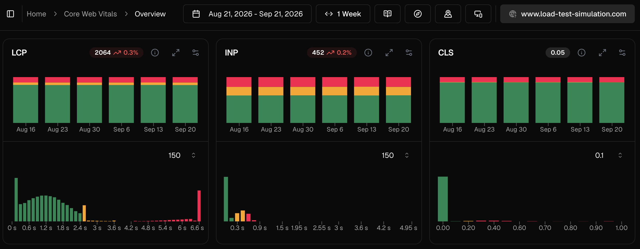640x249 pixels.
Task: Click the CLS card title
Action: point(446,53)
